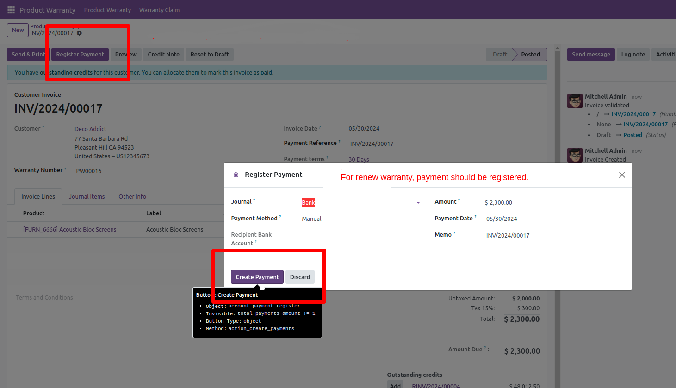Click the bug icon in dialog header
Screen dimensions: 676x388
tap(236, 175)
